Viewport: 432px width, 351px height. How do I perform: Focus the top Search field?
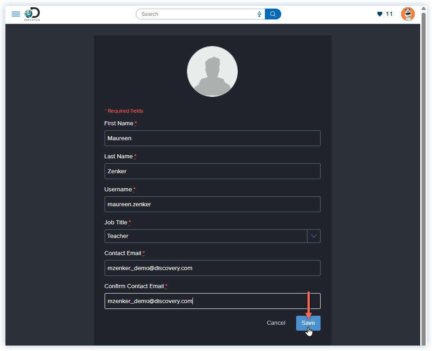point(197,14)
